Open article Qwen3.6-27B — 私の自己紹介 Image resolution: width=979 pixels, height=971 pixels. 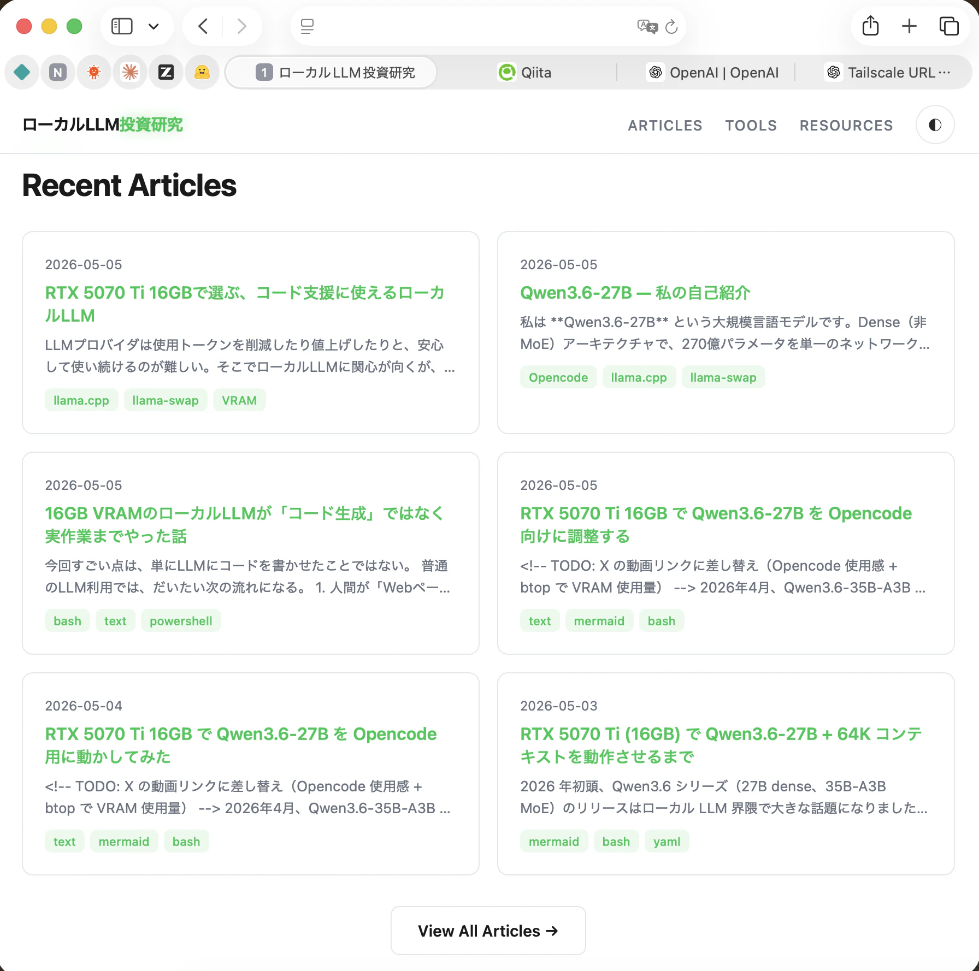click(635, 293)
